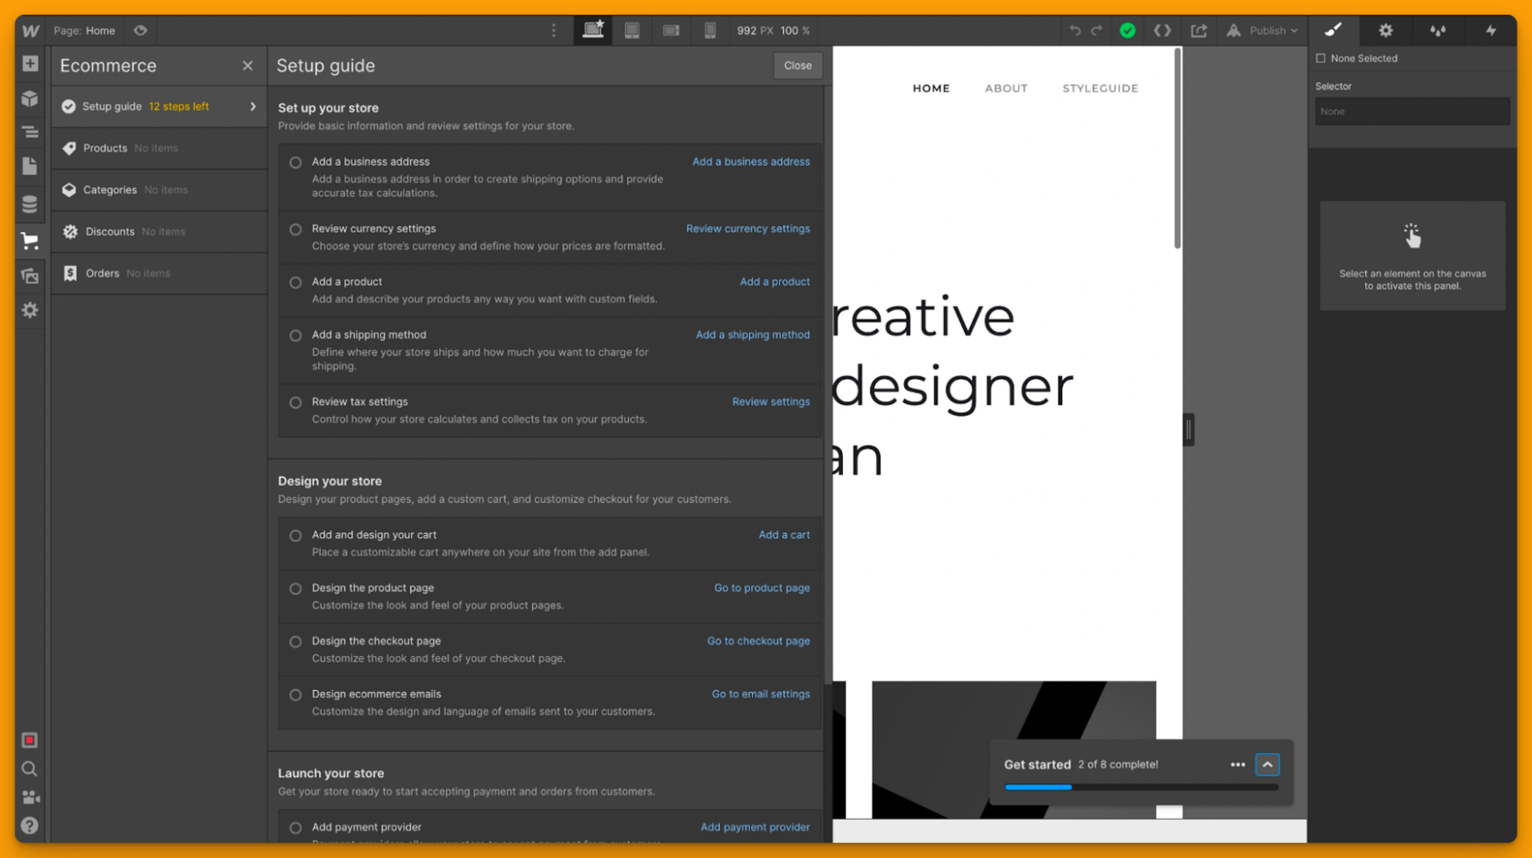Close the Ecommerce panel

click(x=248, y=66)
